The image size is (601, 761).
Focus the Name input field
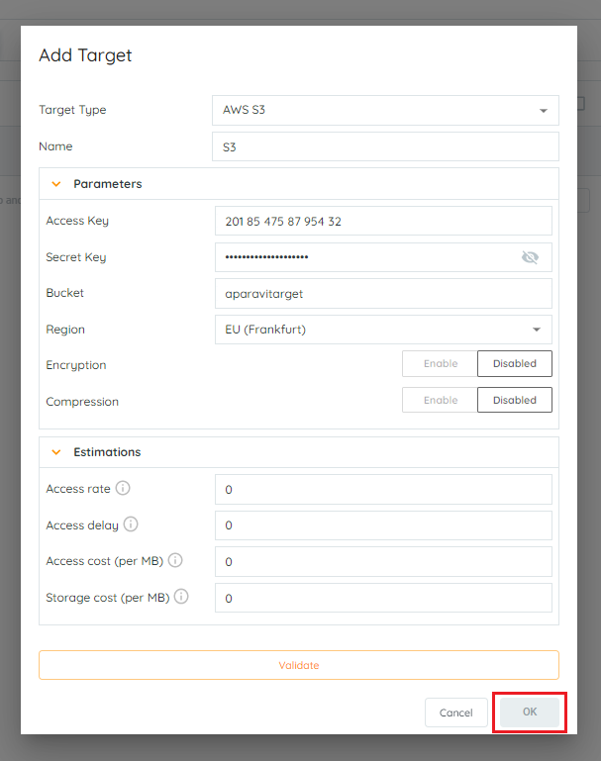coord(385,146)
